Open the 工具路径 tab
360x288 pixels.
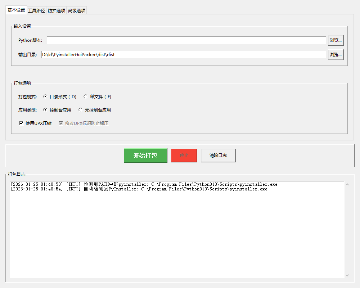click(36, 10)
